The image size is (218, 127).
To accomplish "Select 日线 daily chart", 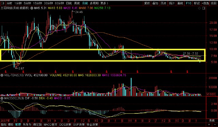I will pyautogui.click(x=69, y=3).
